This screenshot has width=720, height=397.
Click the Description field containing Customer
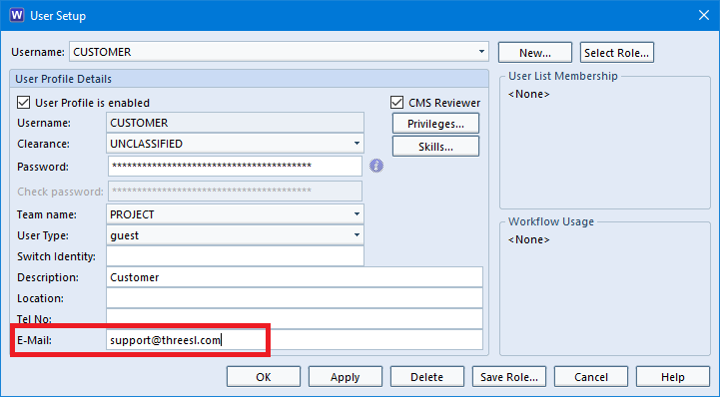295,277
